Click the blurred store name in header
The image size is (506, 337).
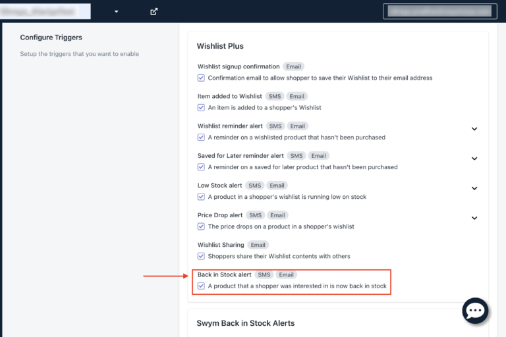tap(45, 11)
